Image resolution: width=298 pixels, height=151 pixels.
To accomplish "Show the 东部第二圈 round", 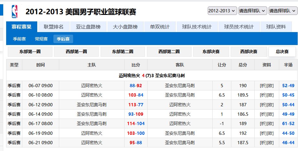I will 123,52.
